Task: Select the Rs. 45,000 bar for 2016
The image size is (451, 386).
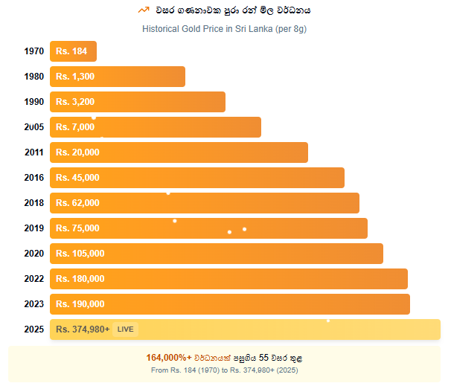Action: (197, 178)
